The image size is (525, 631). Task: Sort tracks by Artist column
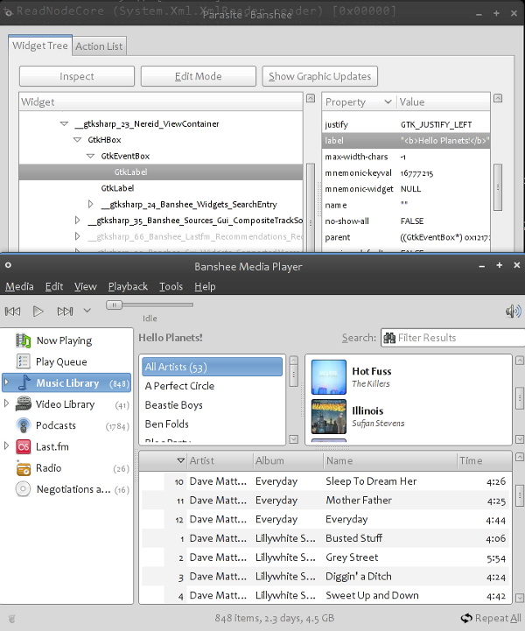tap(220, 460)
